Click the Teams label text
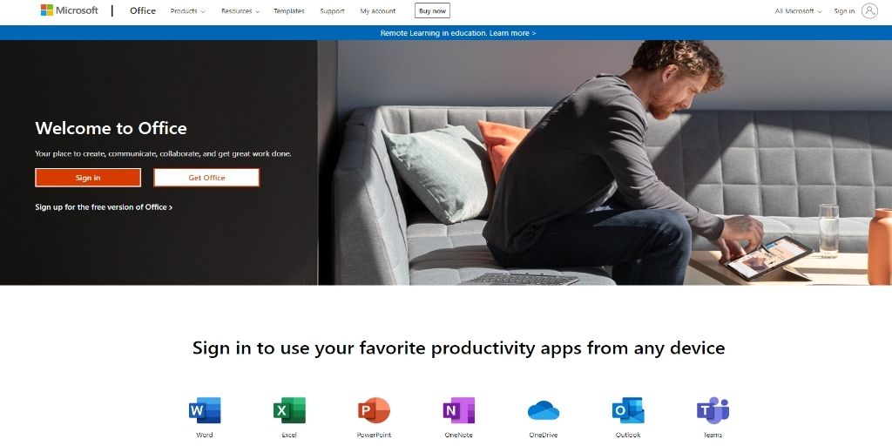892x446 pixels. coord(713,436)
